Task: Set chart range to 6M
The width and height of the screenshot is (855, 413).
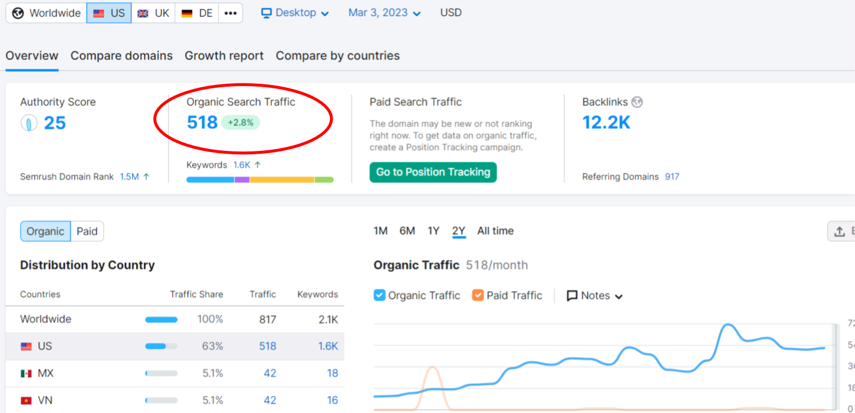Action: (407, 231)
